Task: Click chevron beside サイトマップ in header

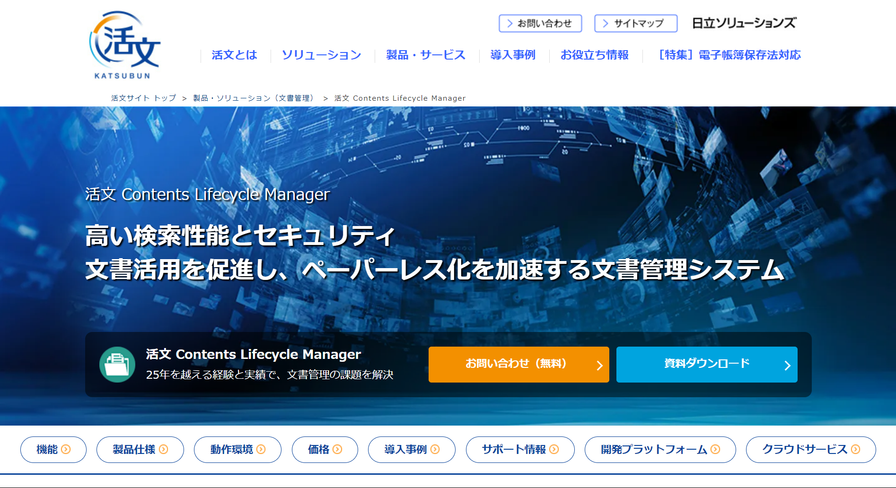Action: click(605, 23)
